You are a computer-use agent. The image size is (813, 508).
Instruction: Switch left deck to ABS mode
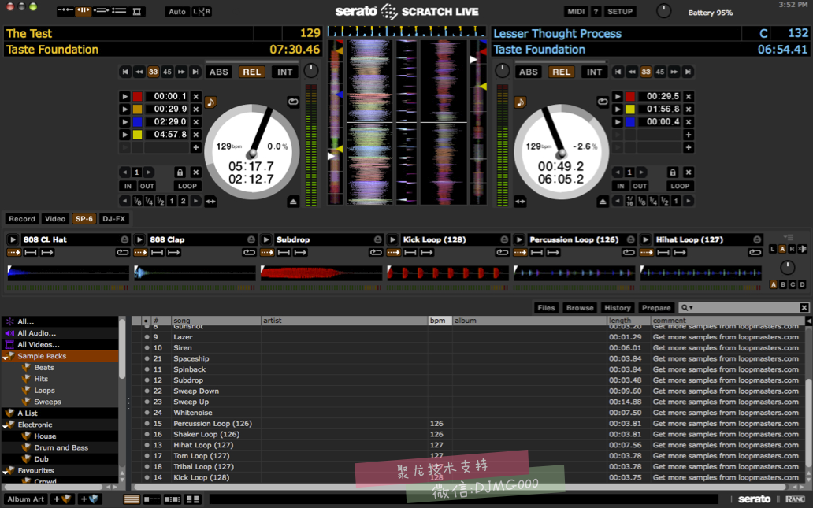(218, 72)
